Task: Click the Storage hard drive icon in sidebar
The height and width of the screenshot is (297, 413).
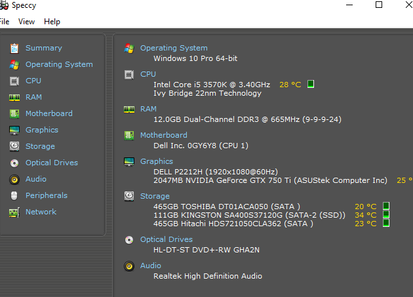Action: (x=14, y=146)
